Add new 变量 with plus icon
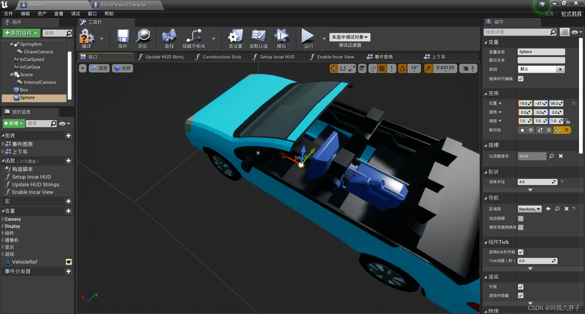The width and height of the screenshot is (585, 314). coord(69,211)
